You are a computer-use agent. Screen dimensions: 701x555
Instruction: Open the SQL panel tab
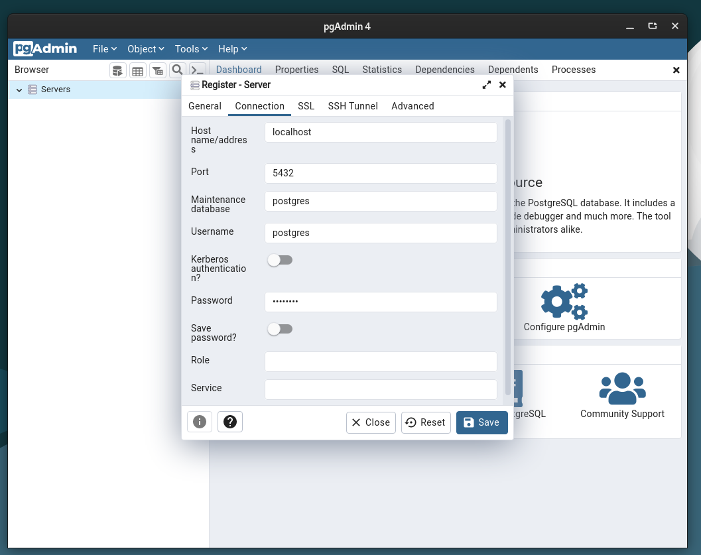(x=340, y=70)
